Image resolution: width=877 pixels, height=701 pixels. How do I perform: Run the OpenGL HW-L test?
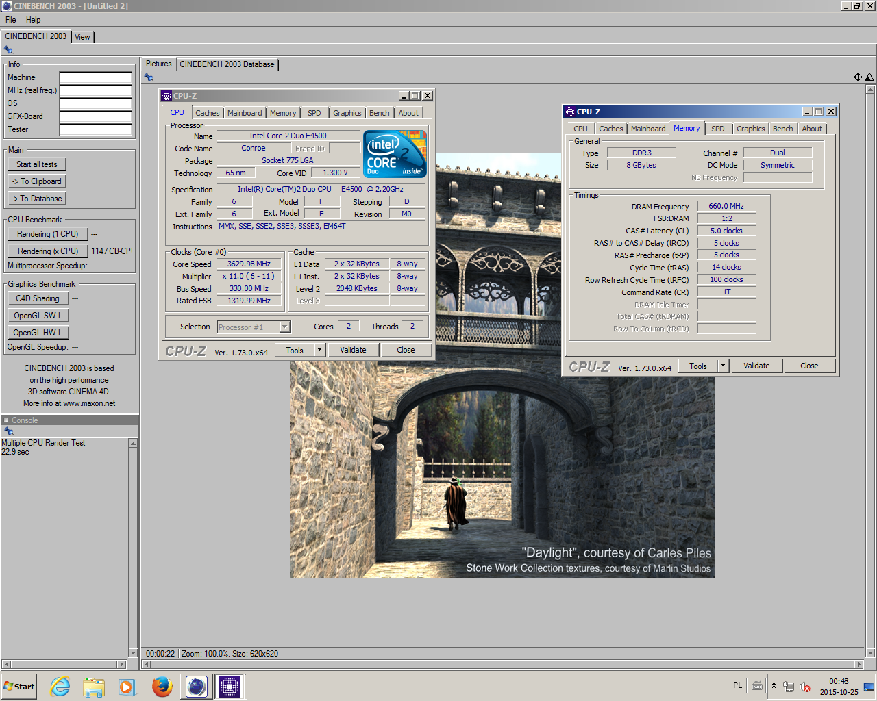pos(38,333)
